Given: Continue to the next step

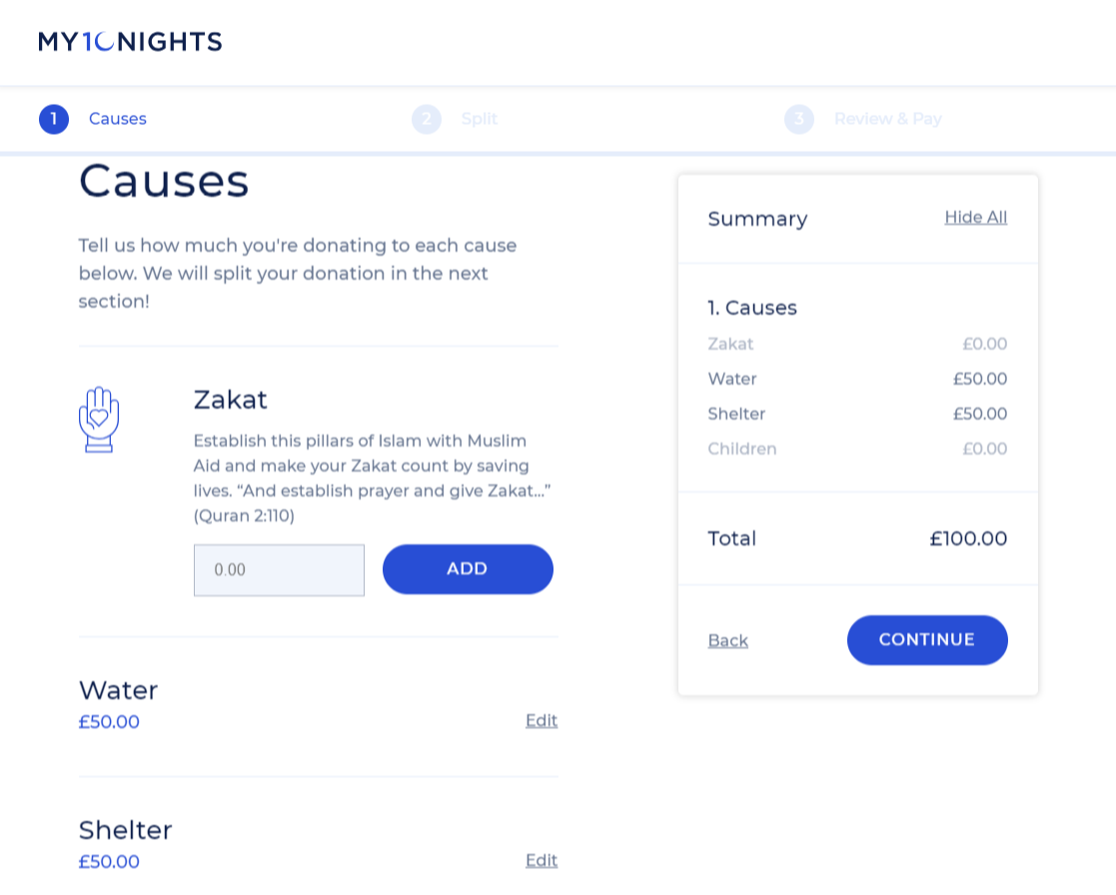Looking at the screenshot, I should point(927,640).
